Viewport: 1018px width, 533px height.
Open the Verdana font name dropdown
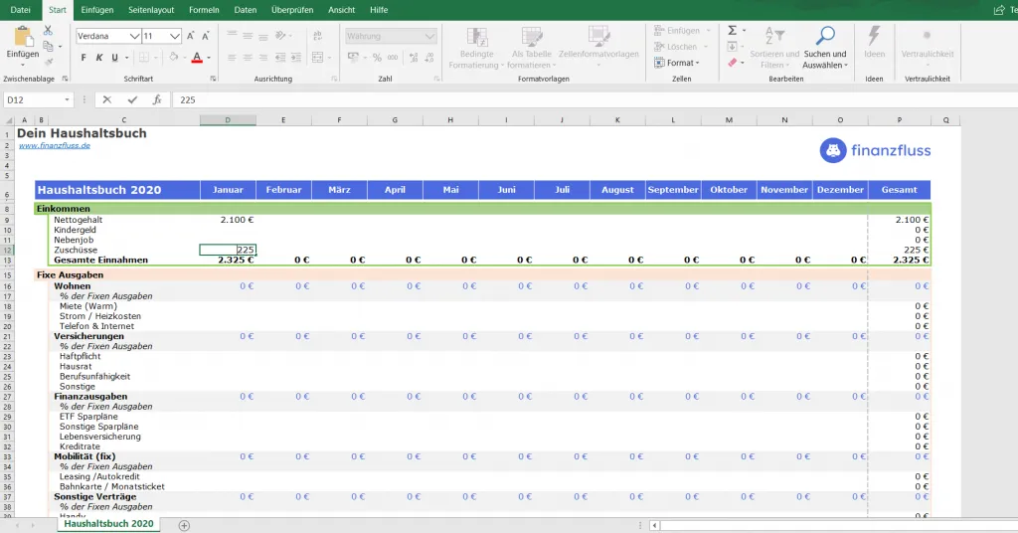[x=134, y=36]
